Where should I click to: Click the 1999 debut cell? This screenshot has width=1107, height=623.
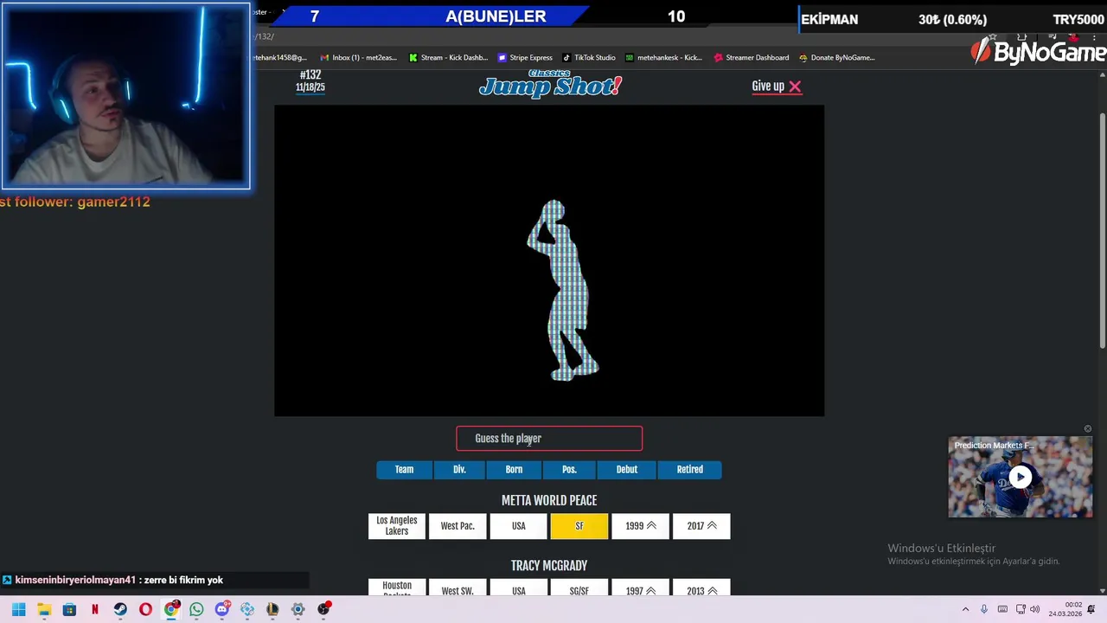click(640, 526)
